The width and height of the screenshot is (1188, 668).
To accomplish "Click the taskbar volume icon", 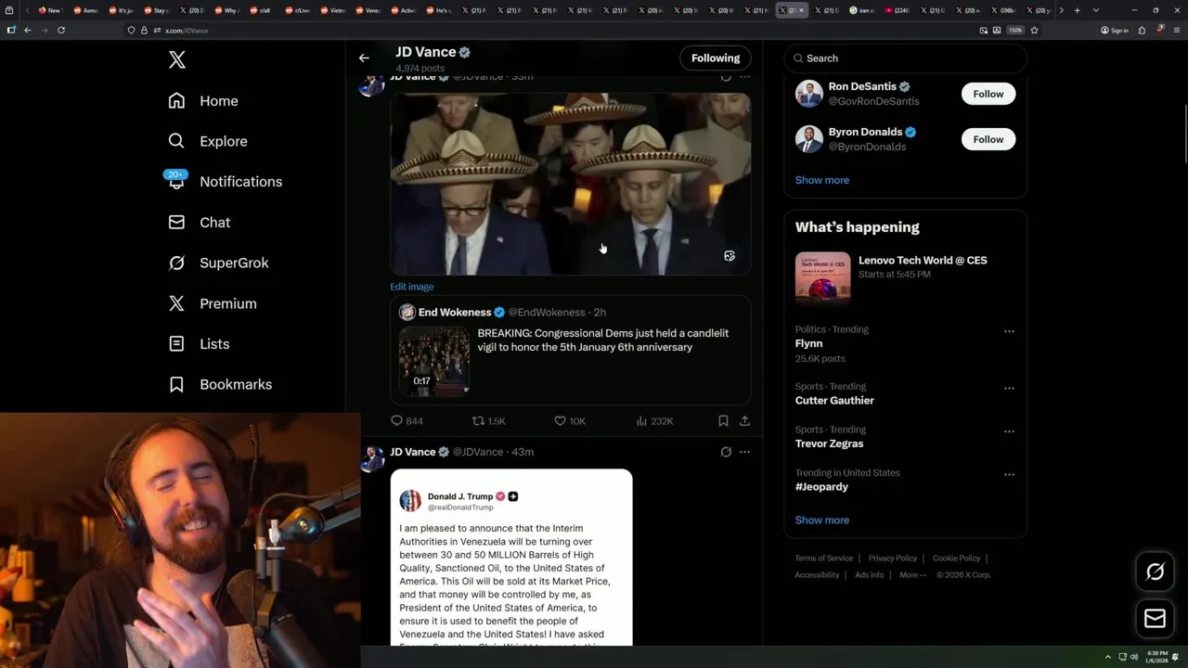I will (x=1133, y=657).
